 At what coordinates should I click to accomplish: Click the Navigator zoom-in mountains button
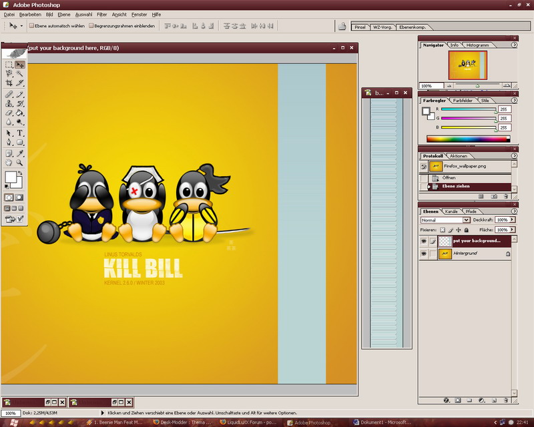[507, 85]
